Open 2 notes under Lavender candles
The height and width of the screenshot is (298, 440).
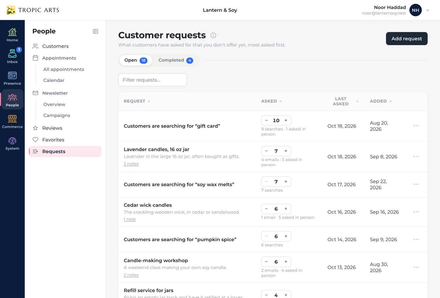click(x=131, y=164)
